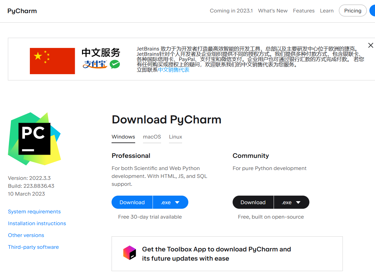
Task: Switch to the Linux tab
Action: (175, 137)
